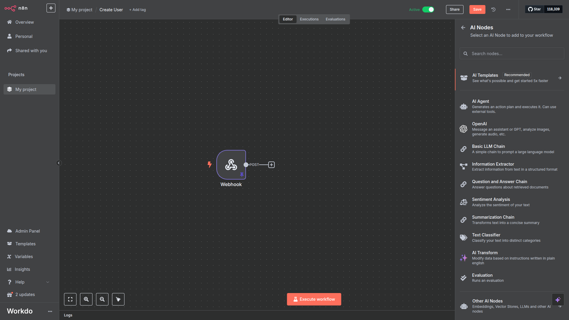Switch to the Executions tab

[309, 19]
